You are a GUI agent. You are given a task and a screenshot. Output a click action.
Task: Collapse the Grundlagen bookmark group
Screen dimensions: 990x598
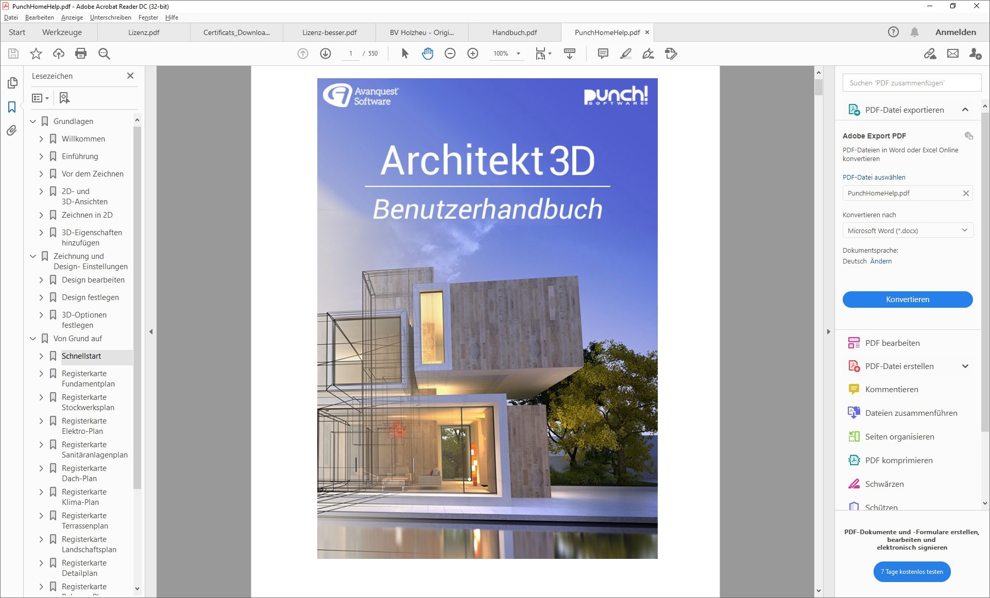[x=33, y=121]
